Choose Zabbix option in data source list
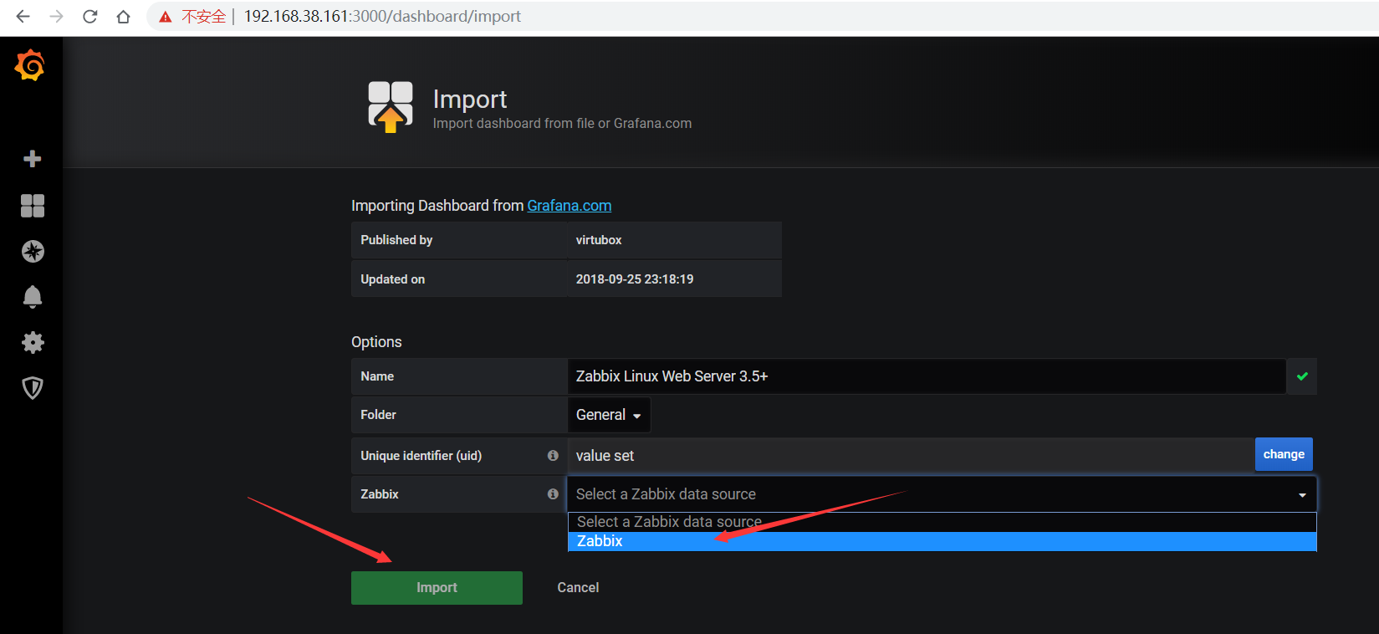1379x634 pixels. pos(942,541)
